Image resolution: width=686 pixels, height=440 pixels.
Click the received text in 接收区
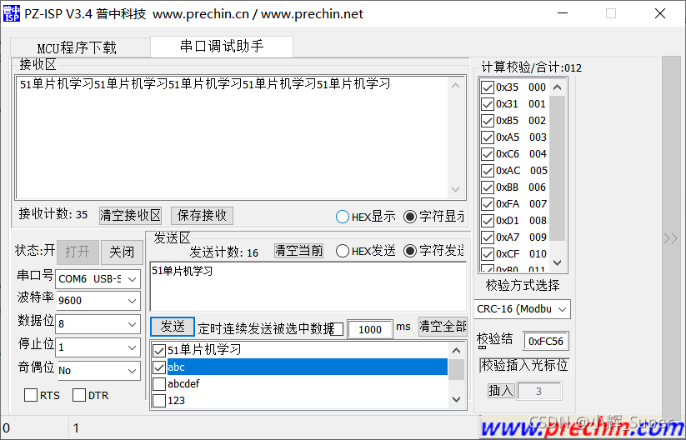click(x=205, y=84)
